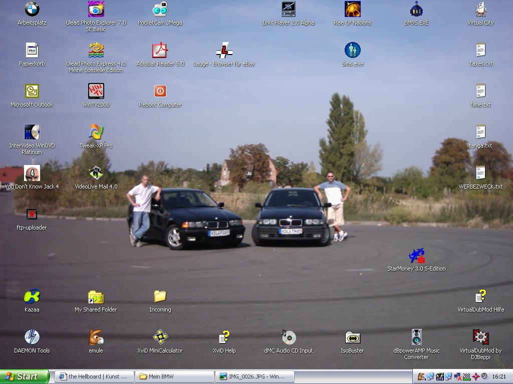Image resolution: width=513 pixels, height=384 pixels.
Task: Select the StarMoney 3.0 S-Edition icon
Action: (x=416, y=255)
